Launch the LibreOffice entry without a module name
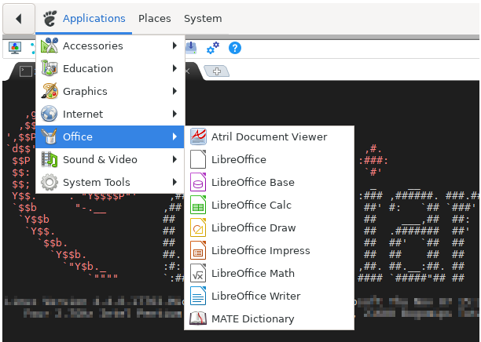481x342 pixels. point(269,159)
